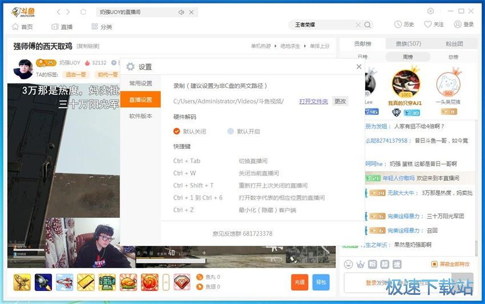Close the 设置 dialog

click(359, 67)
